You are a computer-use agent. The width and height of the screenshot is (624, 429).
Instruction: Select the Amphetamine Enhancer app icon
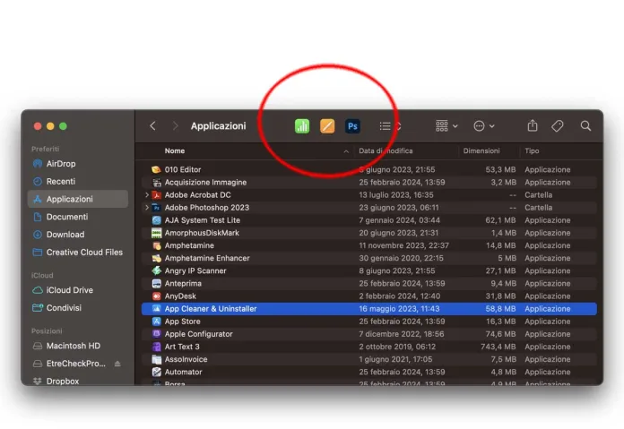[156, 258]
